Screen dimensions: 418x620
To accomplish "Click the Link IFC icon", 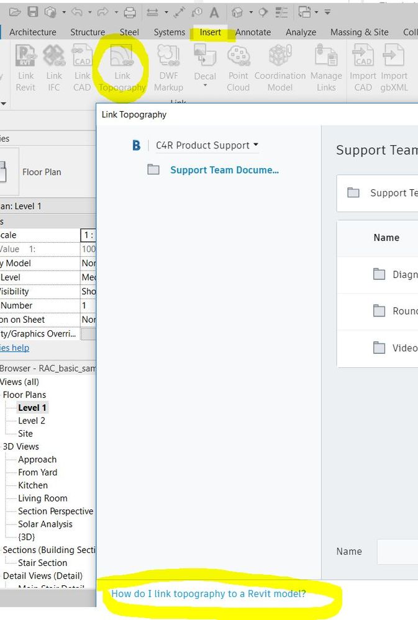I will (54, 57).
